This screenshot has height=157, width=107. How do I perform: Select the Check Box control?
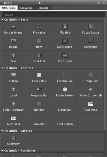coord(39,78)
